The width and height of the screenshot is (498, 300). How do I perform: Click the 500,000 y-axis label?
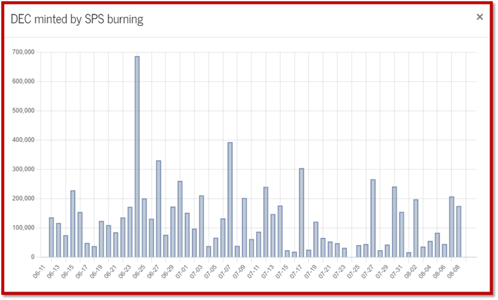(x=23, y=111)
